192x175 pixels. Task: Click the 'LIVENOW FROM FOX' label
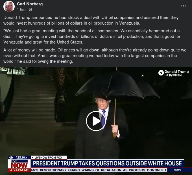coord(48,157)
